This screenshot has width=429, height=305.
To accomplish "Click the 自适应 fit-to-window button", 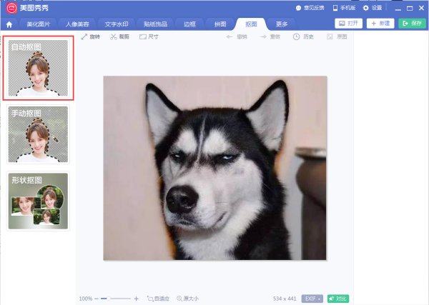I will 158,299.
